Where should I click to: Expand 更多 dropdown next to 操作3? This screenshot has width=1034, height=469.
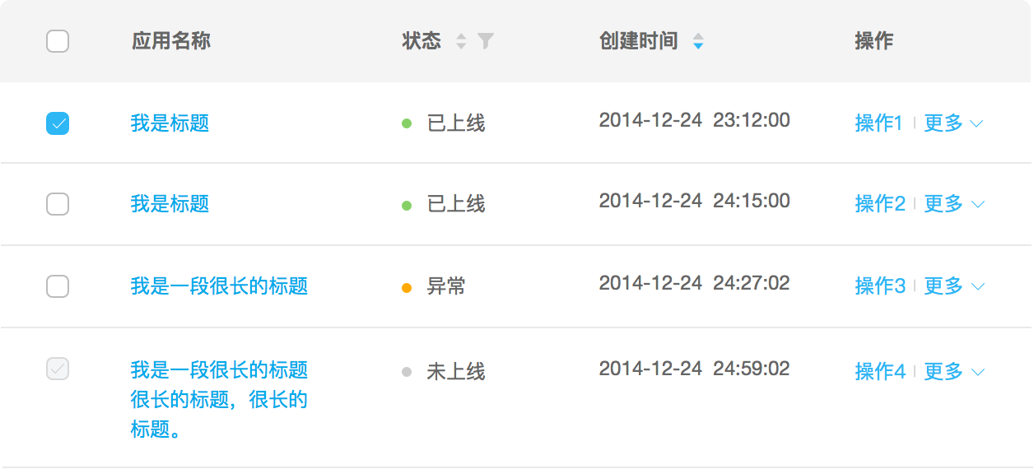click(x=953, y=286)
